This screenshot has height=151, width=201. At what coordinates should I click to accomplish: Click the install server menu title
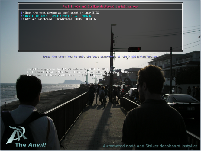coord(100,7)
